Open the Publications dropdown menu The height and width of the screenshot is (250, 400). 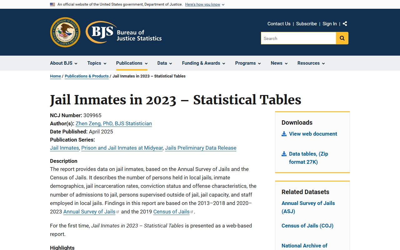(132, 63)
